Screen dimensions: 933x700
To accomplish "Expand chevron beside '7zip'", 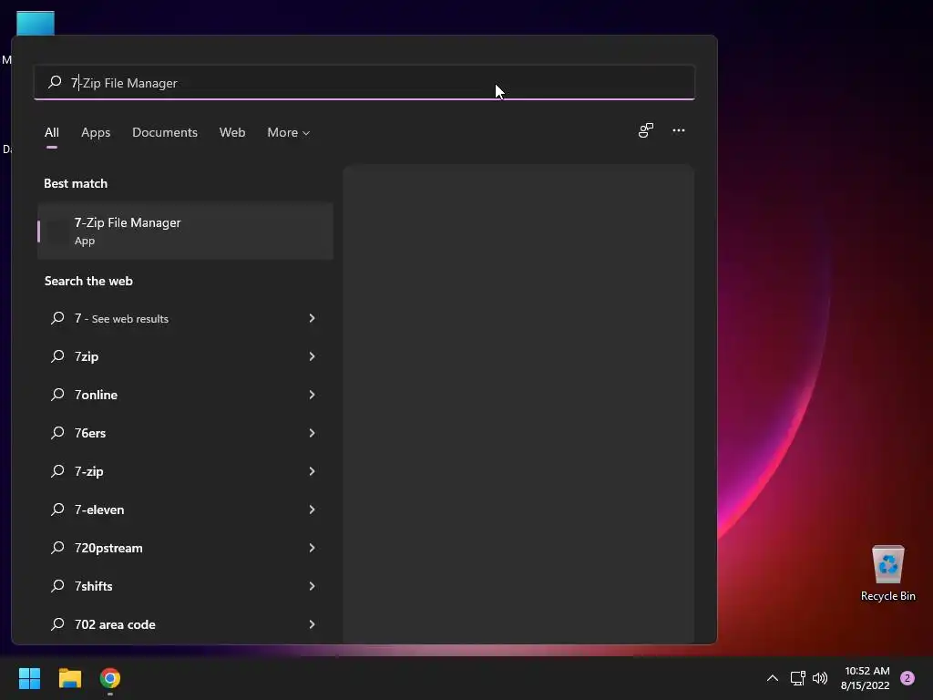I will [312, 356].
